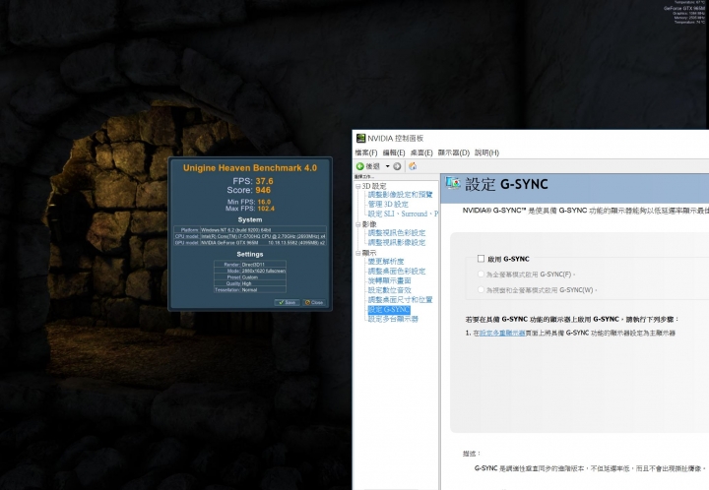This screenshot has width=709, height=490.
Task: Collapse the 顯示 tree node
Action: [x=358, y=253]
